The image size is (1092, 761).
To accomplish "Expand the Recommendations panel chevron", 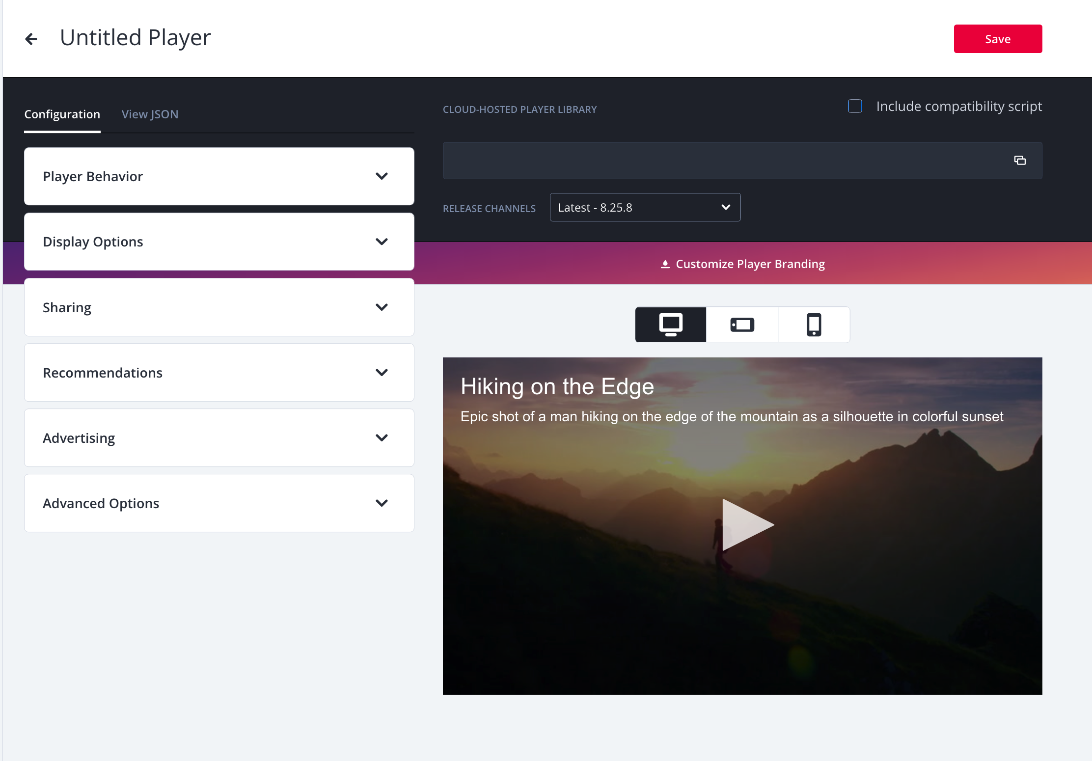I will 382,373.
